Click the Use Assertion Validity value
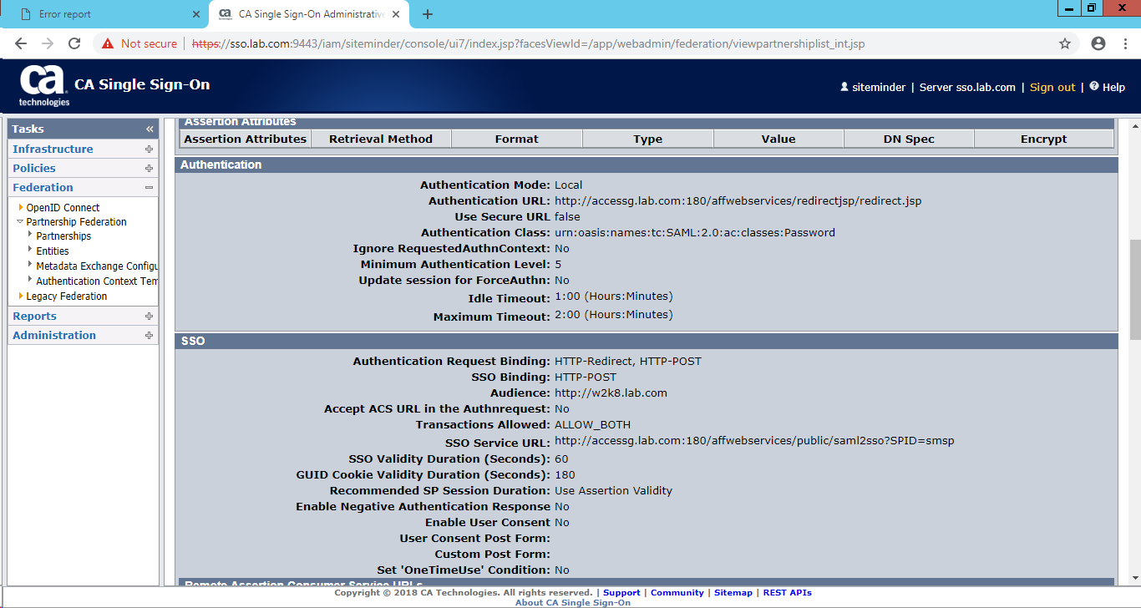Screen dimensions: 1141x608 pyautogui.click(x=613, y=491)
